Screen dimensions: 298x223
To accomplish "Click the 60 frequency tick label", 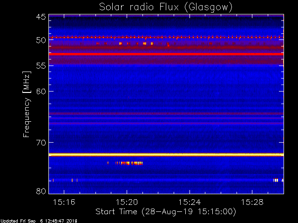I will [41, 91].
